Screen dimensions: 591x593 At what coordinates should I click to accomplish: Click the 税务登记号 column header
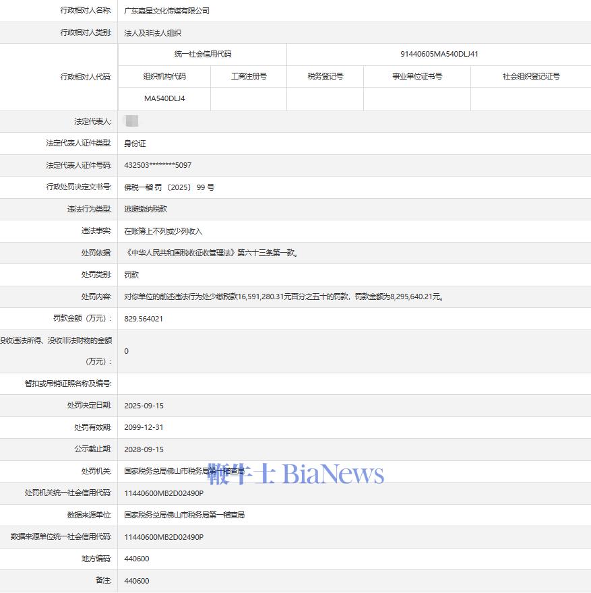(325, 76)
